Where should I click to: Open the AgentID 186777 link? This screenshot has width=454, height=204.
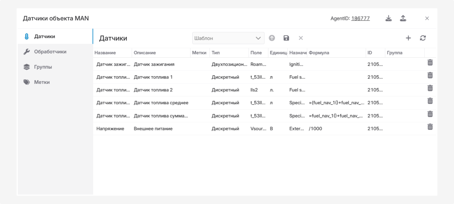(x=360, y=18)
